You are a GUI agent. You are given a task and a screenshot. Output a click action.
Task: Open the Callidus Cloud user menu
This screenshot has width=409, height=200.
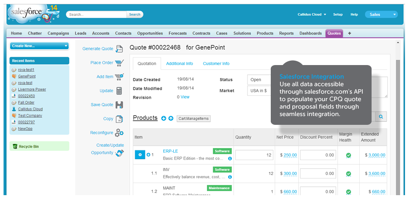[312, 15]
